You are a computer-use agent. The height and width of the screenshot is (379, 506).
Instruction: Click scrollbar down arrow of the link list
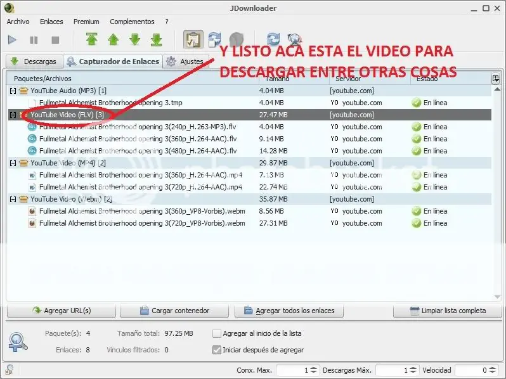click(x=497, y=297)
